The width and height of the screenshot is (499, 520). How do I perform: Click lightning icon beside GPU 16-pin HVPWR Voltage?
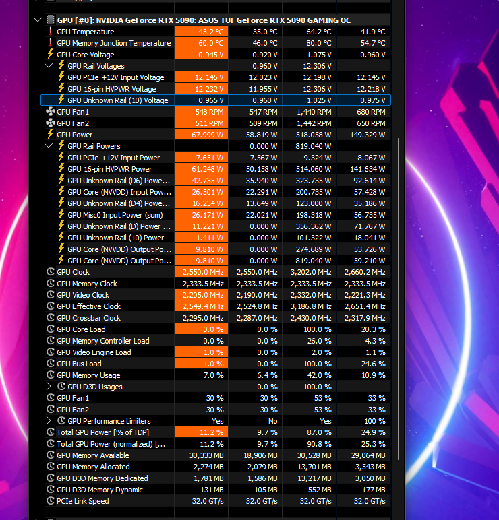[x=61, y=88]
